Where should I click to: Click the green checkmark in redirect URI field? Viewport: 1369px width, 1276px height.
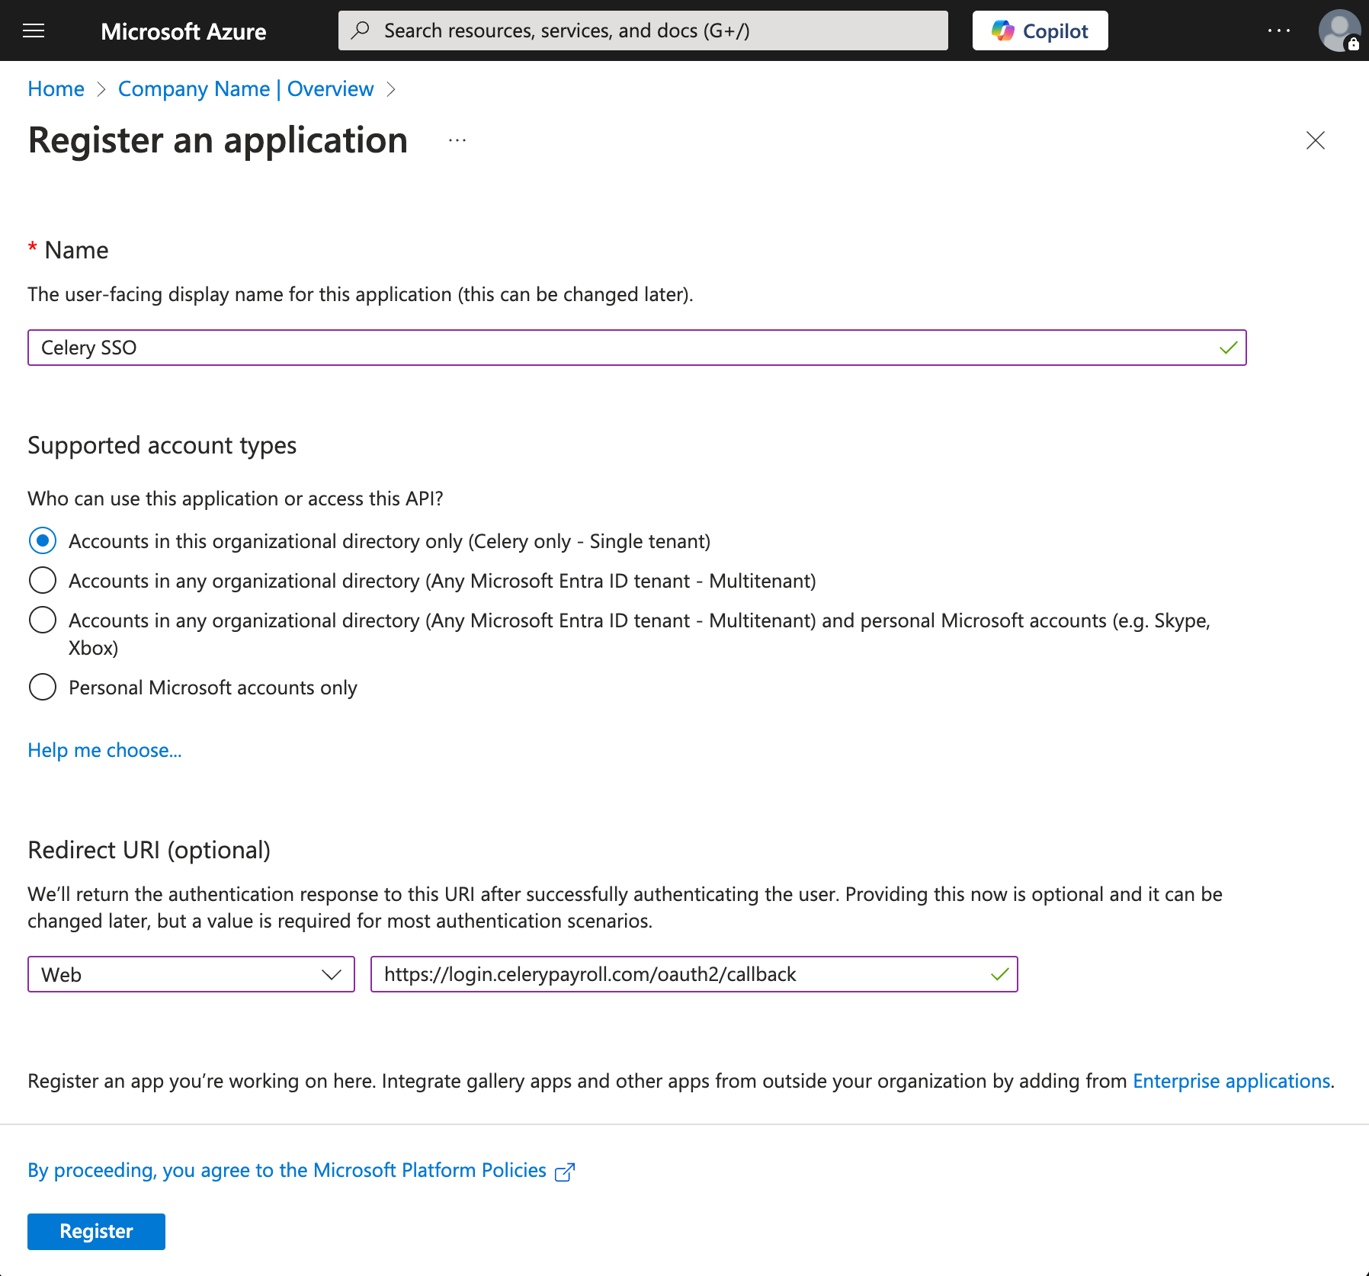pos(999,974)
